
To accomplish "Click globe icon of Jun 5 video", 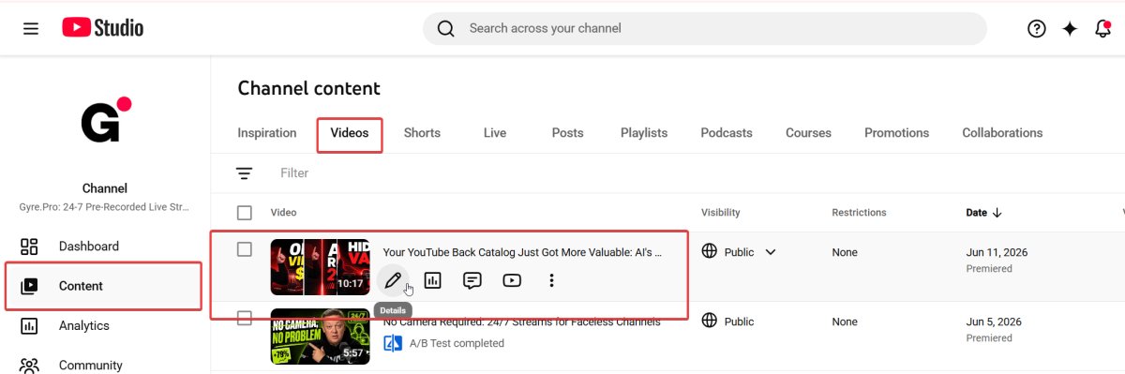I will 710,321.
